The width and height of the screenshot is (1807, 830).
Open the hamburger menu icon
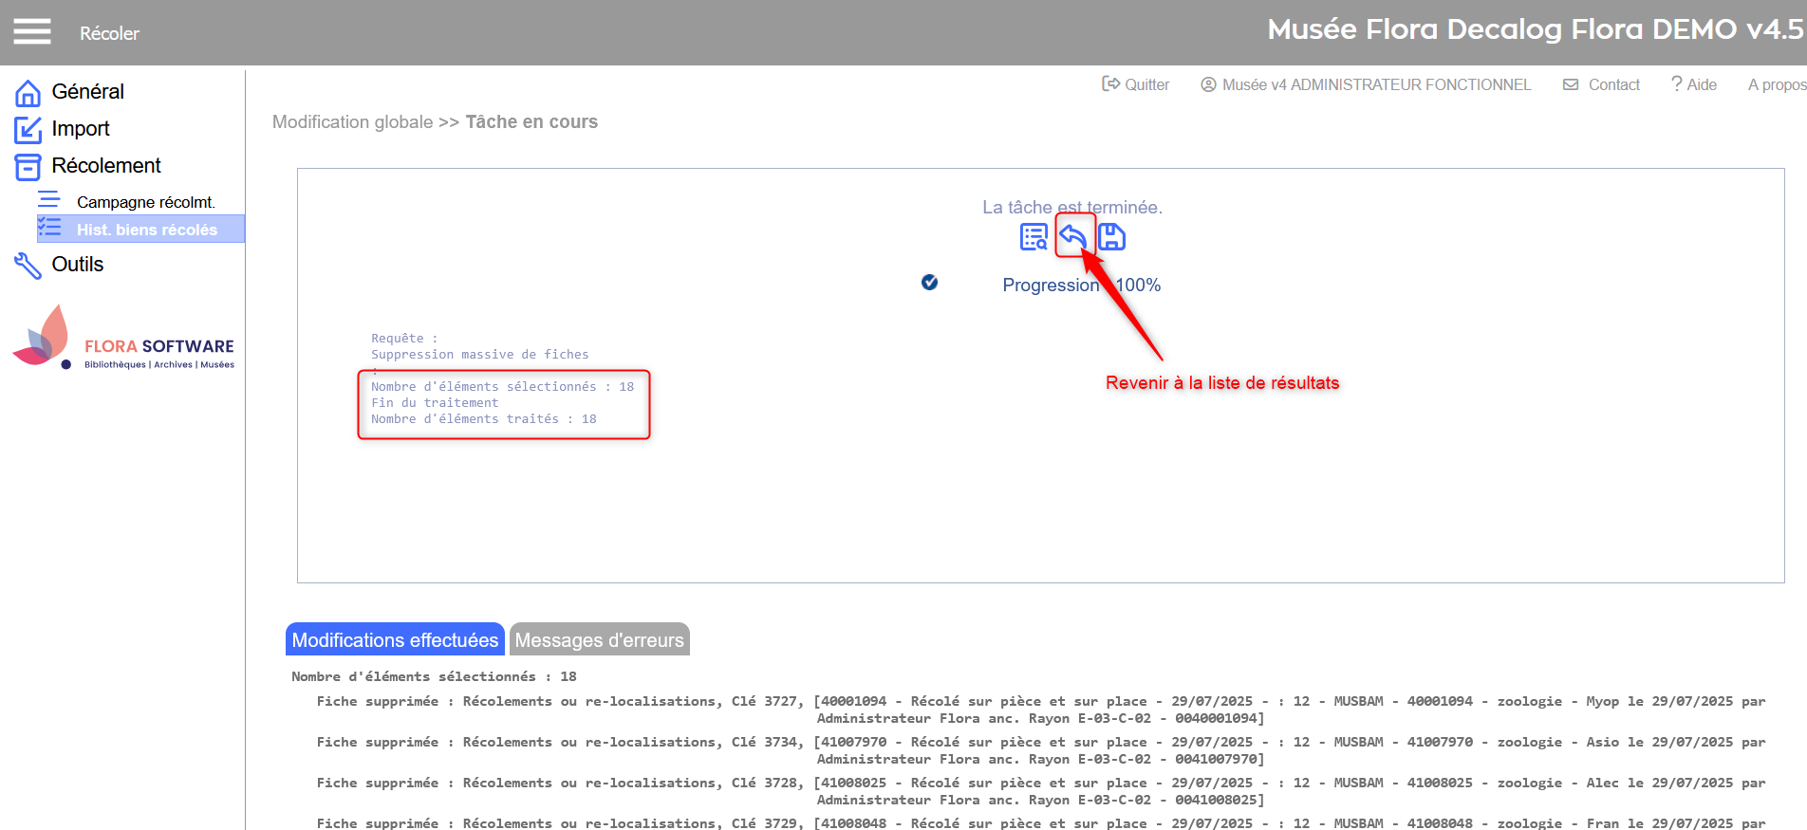click(31, 32)
